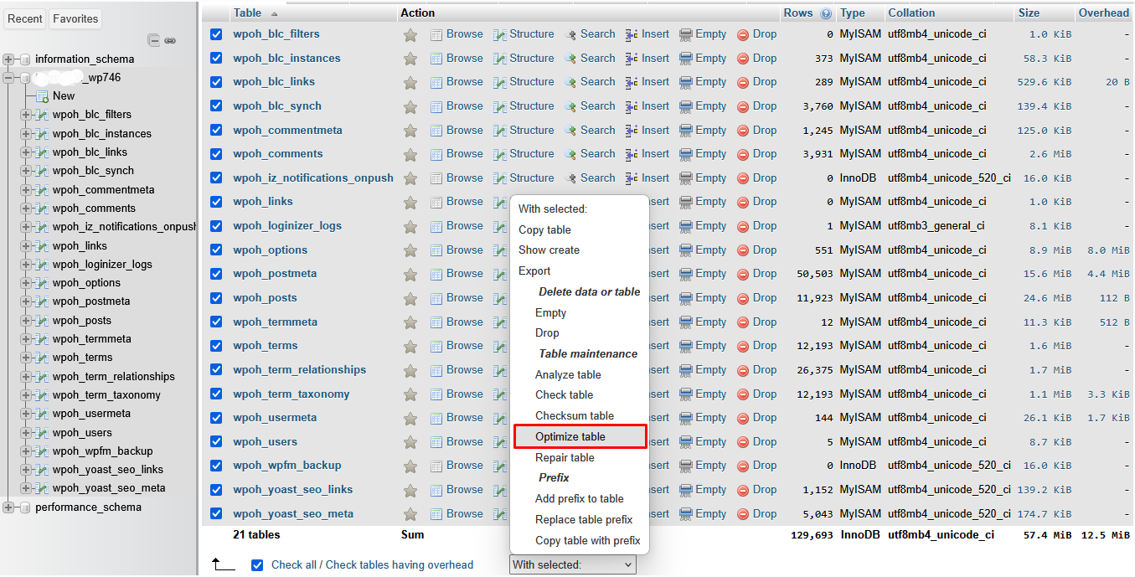Image resolution: width=1135 pixels, height=577 pixels.
Task: Empty the wpoh_options table
Action: (709, 250)
